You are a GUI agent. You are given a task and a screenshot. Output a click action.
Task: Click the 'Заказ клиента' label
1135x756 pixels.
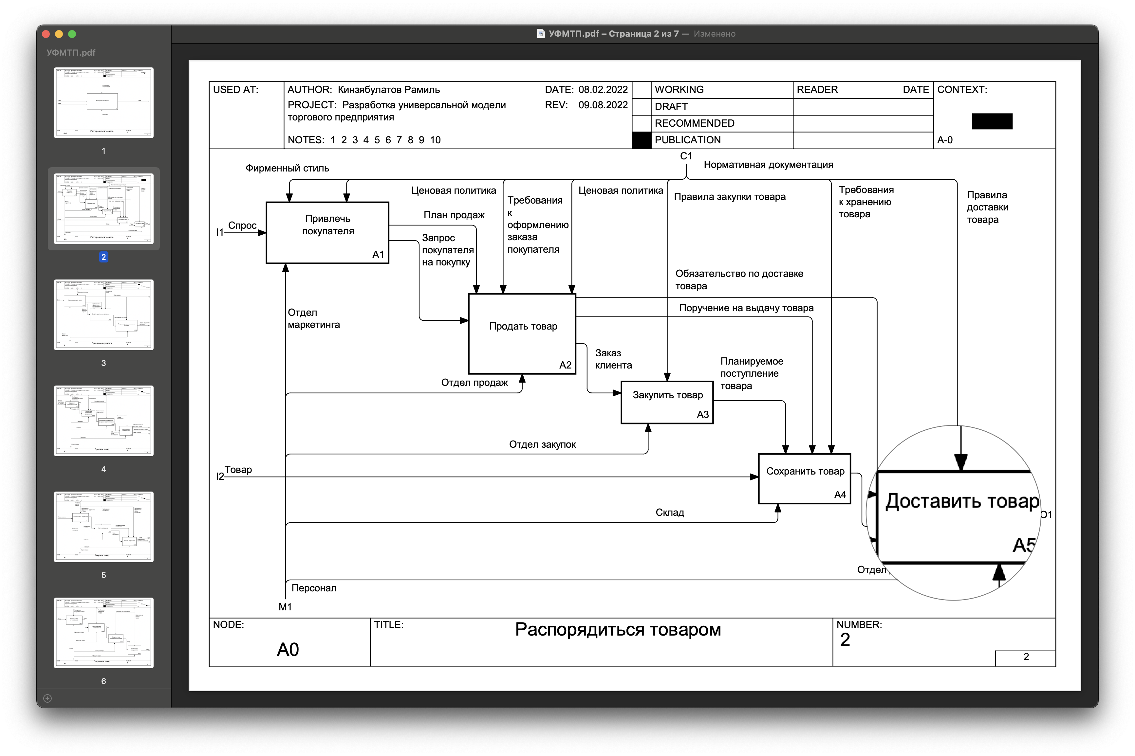pyautogui.click(x=614, y=359)
